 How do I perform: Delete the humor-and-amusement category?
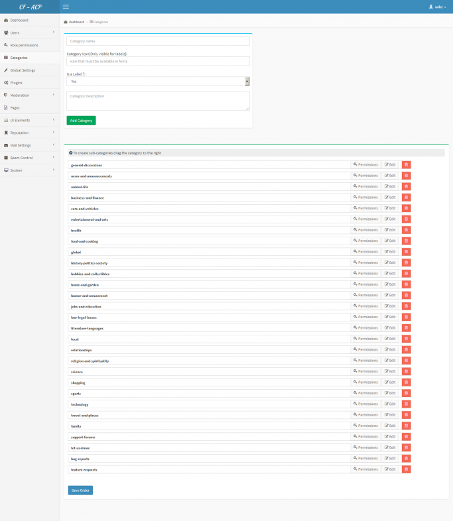click(406, 296)
